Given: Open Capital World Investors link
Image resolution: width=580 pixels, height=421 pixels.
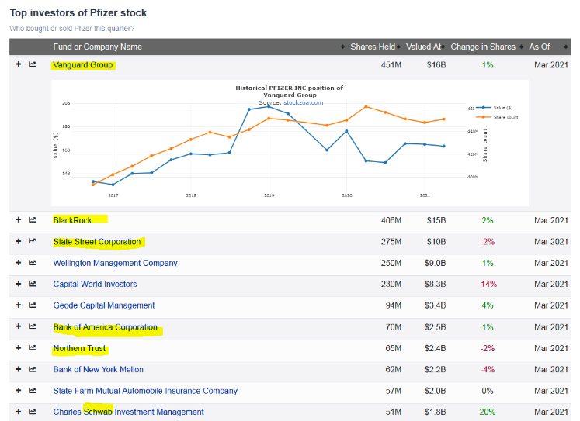Looking at the screenshot, I should (95, 284).
